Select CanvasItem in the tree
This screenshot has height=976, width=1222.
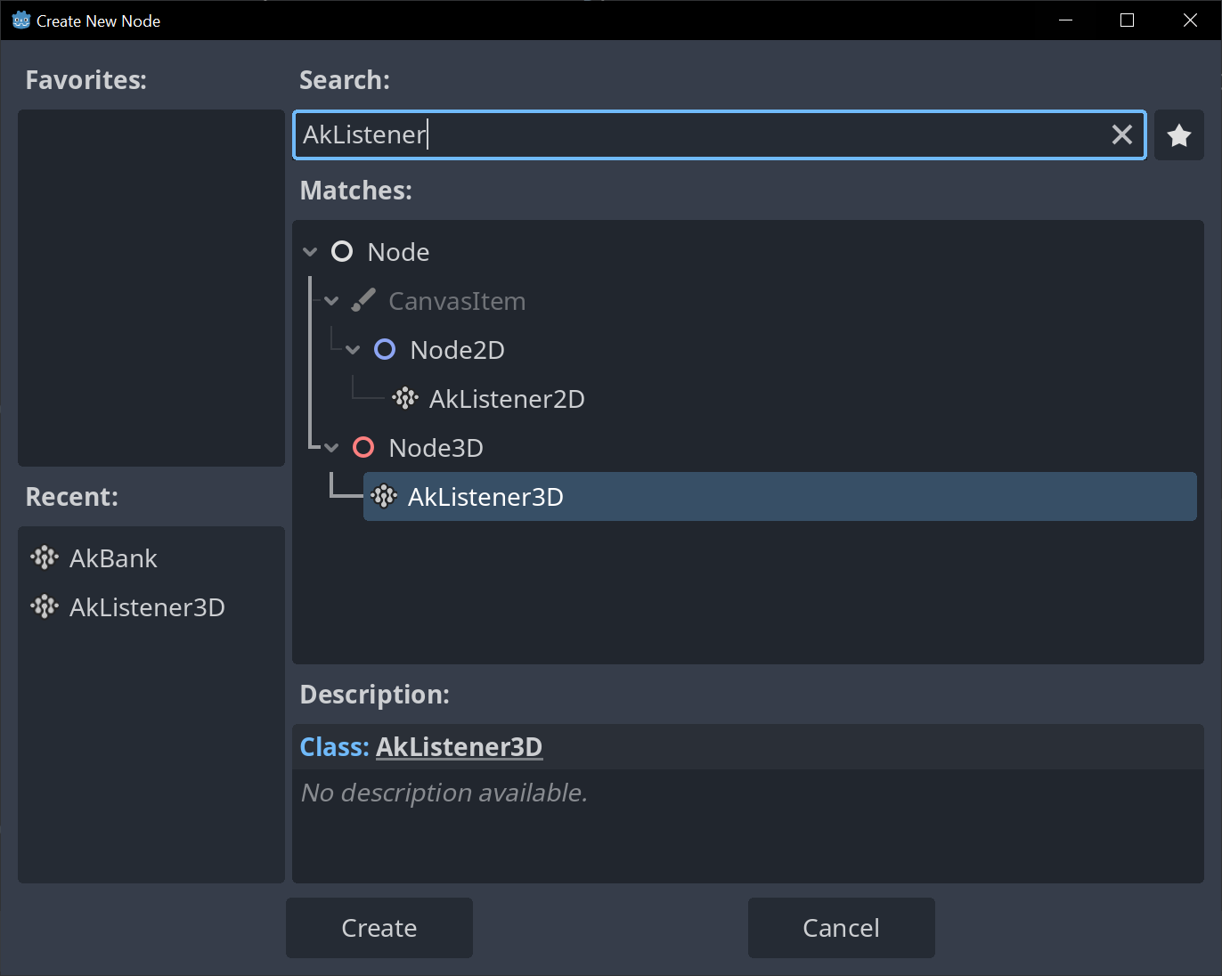click(457, 301)
